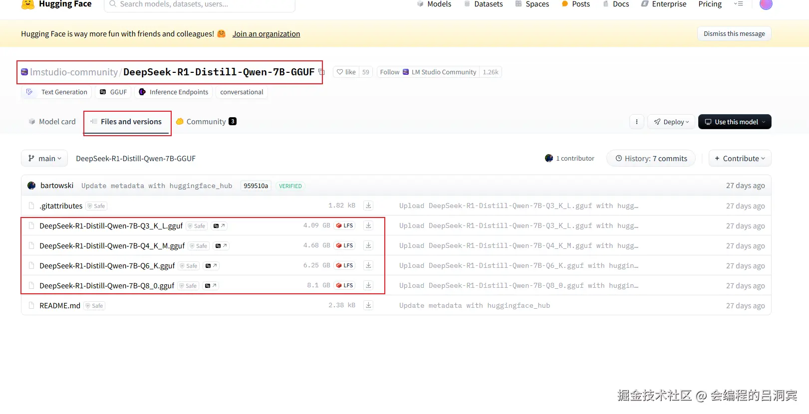This screenshot has width=809, height=414.
Task: Expand the Contribute dropdown
Action: pyautogui.click(x=740, y=159)
